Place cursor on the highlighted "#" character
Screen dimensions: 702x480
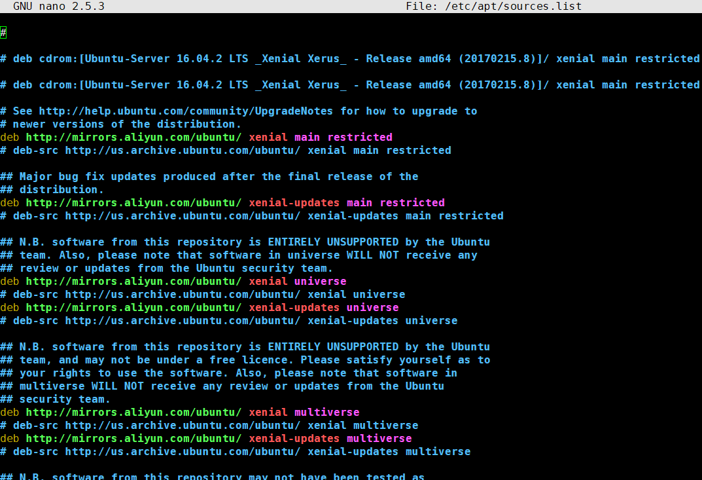coord(3,33)
